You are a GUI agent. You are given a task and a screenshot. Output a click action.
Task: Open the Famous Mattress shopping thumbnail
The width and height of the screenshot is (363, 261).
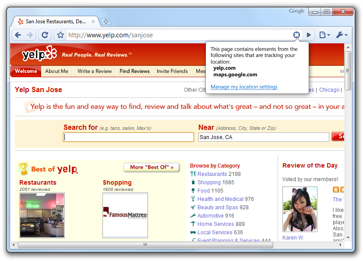[125, 215]
